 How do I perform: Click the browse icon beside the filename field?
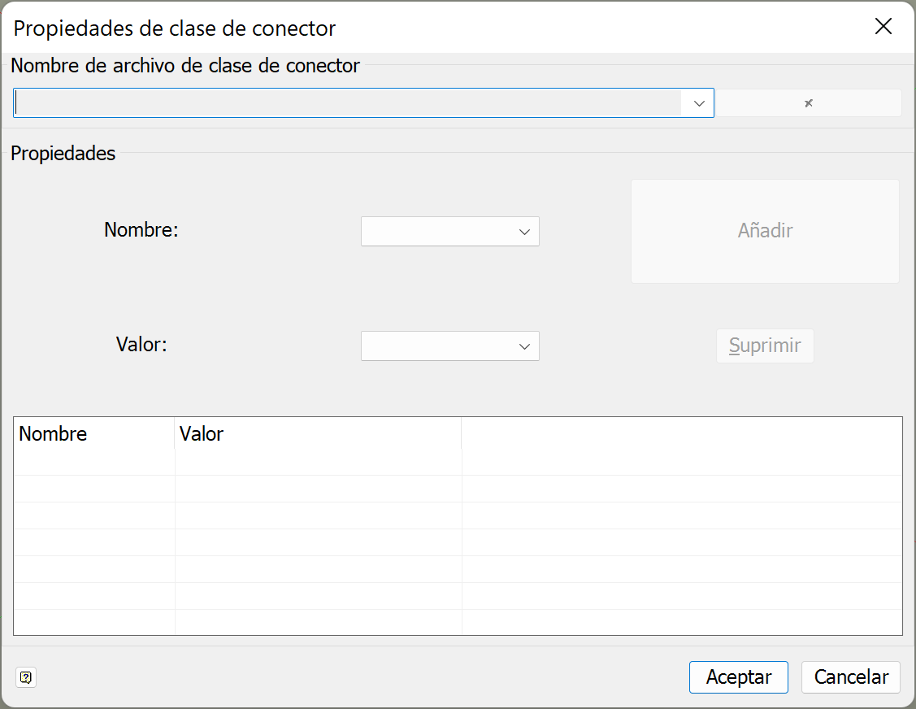click(x=807, y=102)
